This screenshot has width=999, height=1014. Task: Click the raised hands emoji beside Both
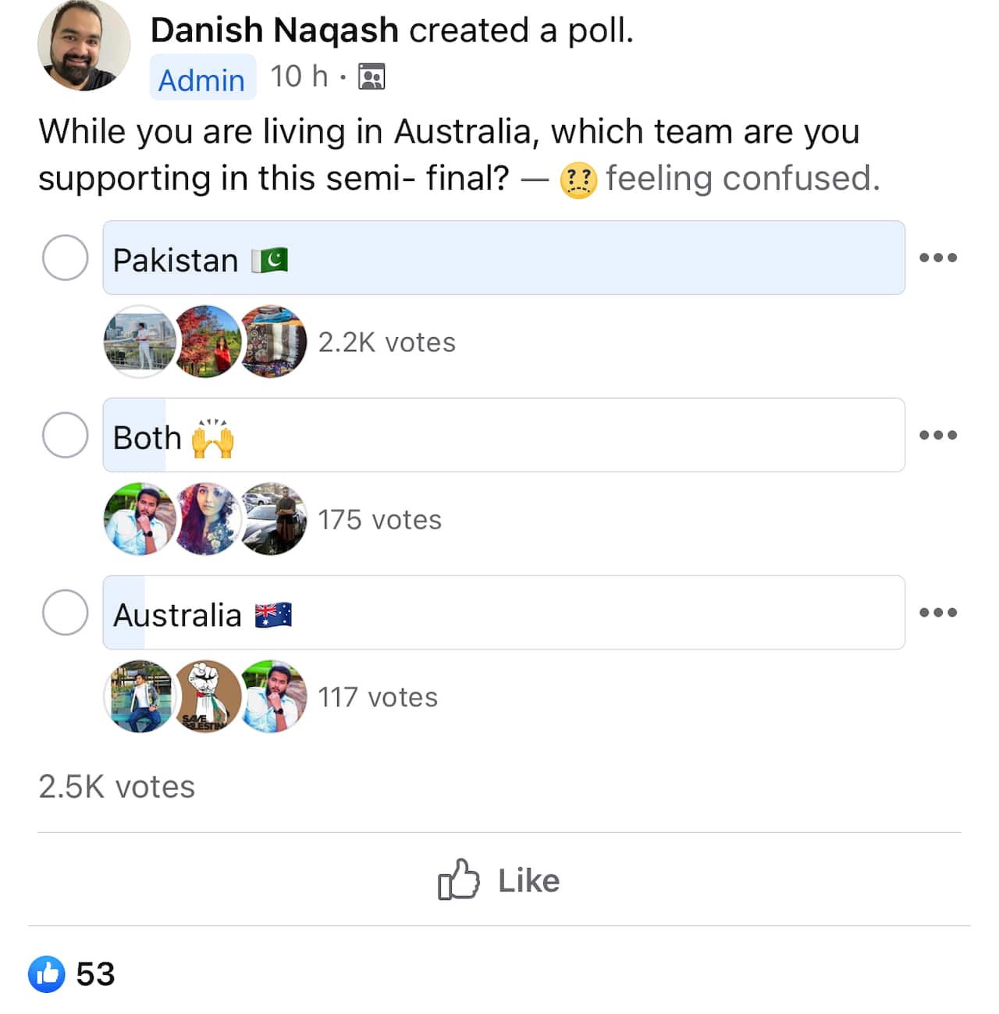pos(213,437)
